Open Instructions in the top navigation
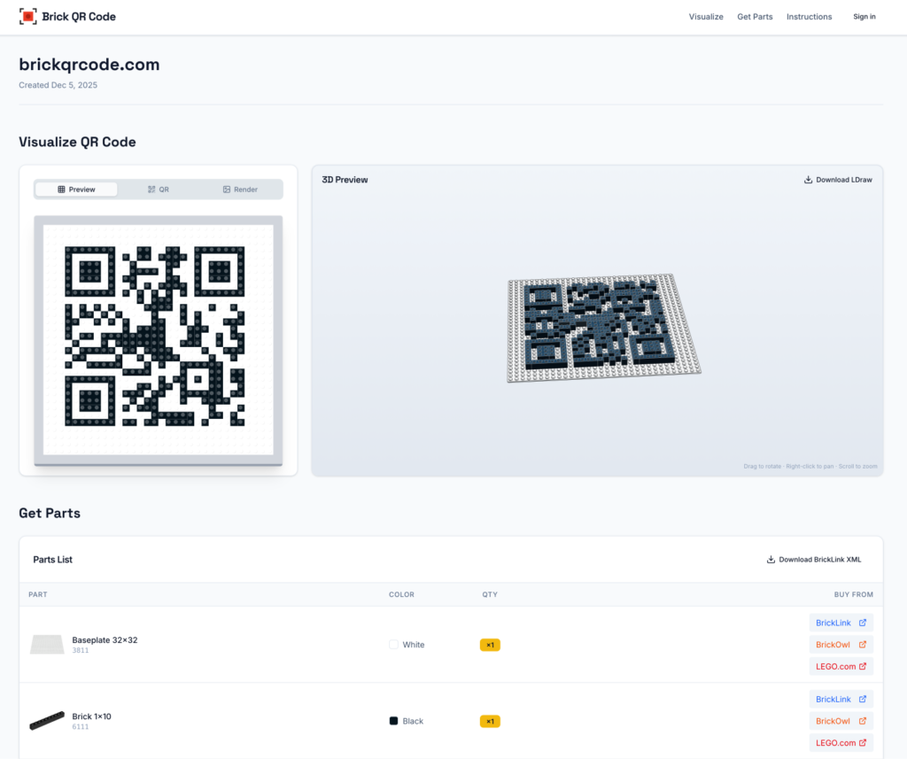The height and width of the screenshot is (759, 907). pyautogui.click(x=809, y=17)
